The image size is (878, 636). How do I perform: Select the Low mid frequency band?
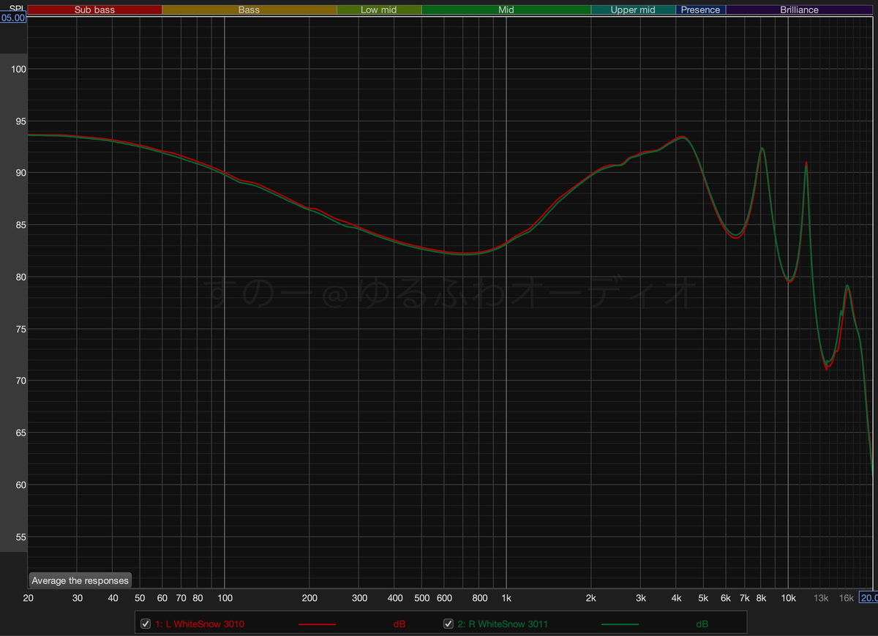[x=379, y=10]
